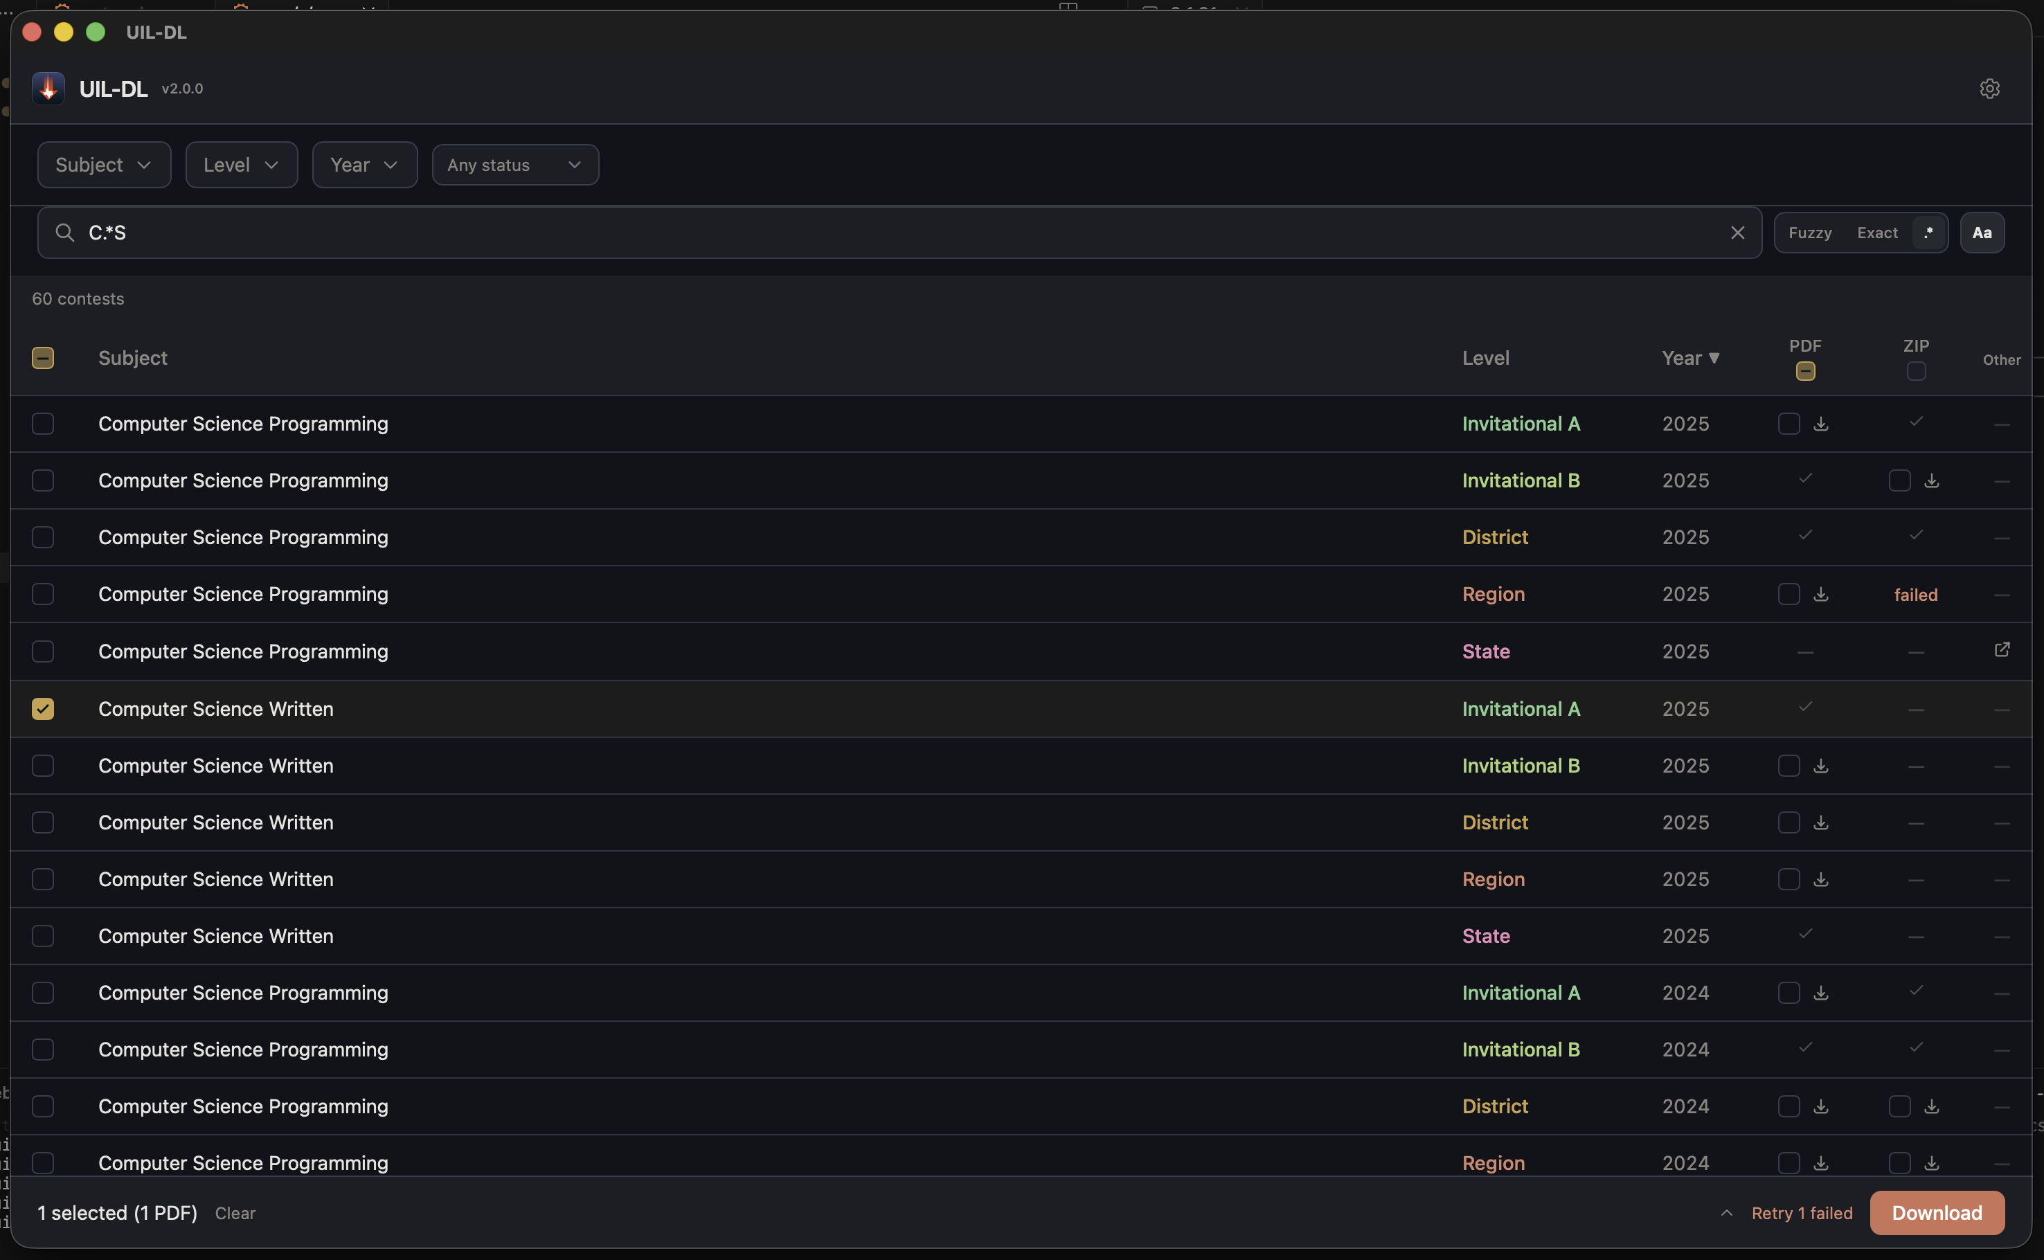Open settings via the gear icon

1989,89
